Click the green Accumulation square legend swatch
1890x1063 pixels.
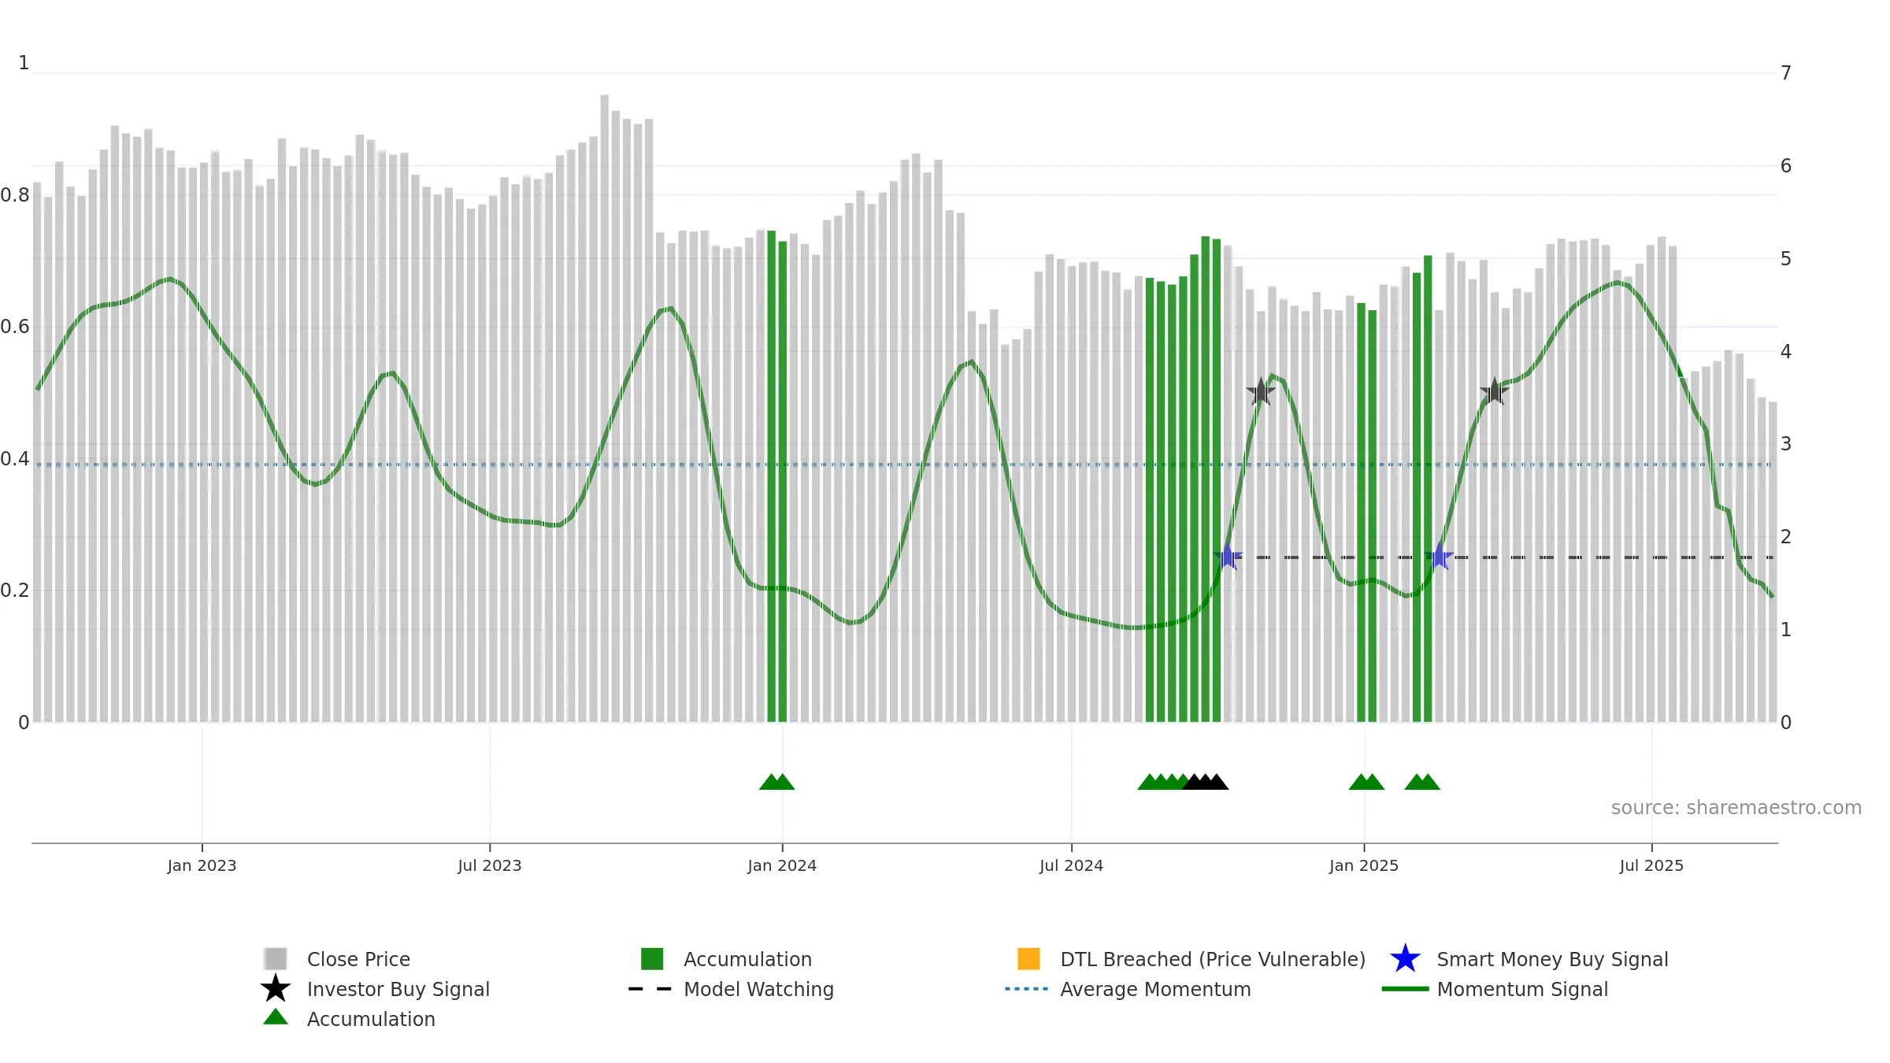click(652, 959)
